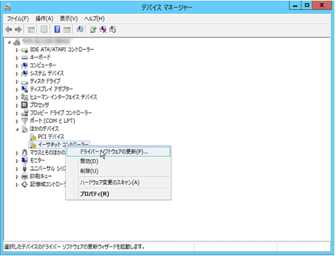
Task: Click the フロッピー ドライブ コントローラー icon
Action: click(25, 113)
